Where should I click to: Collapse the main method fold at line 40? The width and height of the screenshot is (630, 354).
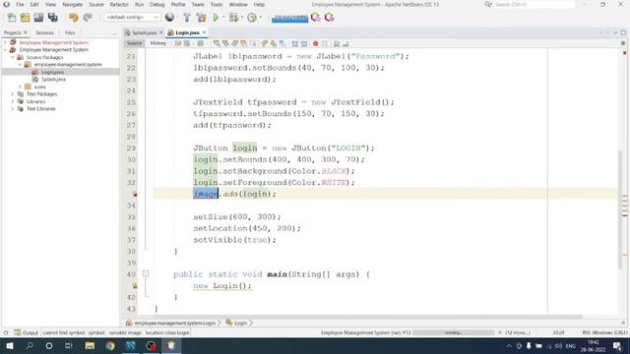point(146,273)
